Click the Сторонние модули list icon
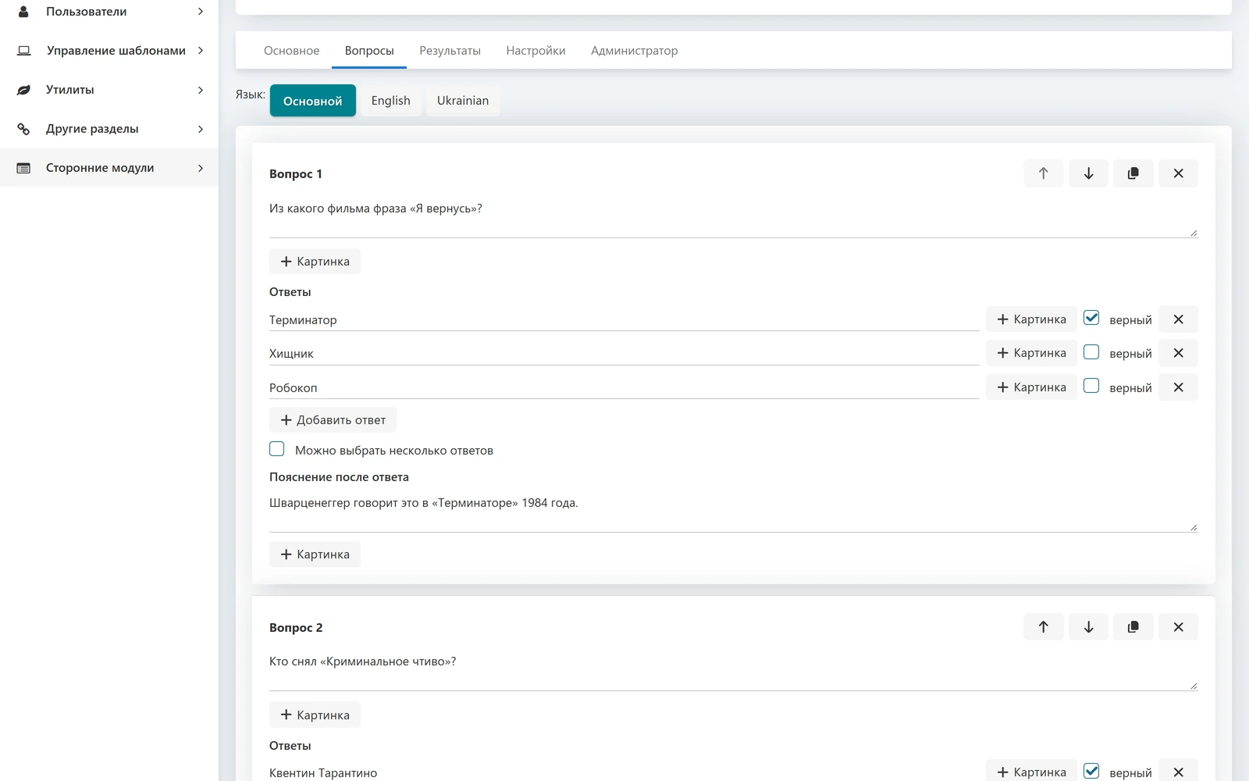The width and height of the screenshot is (1249, 781). pos(23,168)
